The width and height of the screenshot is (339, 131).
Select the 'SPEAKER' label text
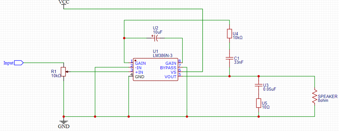pos(327,96)
